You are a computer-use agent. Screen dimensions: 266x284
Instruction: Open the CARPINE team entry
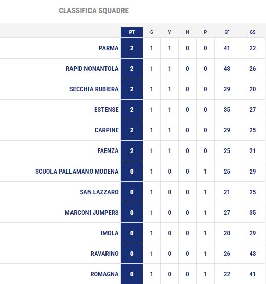pyautogui.click(x=107, y=130)
